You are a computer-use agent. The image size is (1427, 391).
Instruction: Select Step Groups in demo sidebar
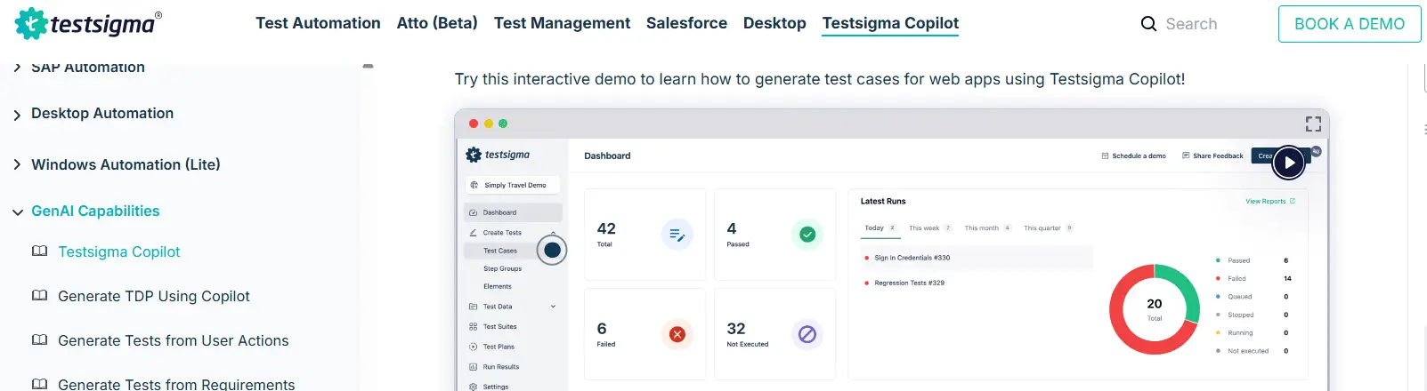(502, 268)
